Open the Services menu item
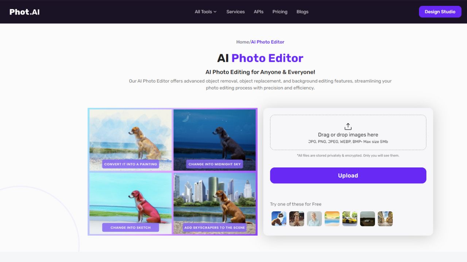This screenshot has width=467, height=262. coord(235,12)
